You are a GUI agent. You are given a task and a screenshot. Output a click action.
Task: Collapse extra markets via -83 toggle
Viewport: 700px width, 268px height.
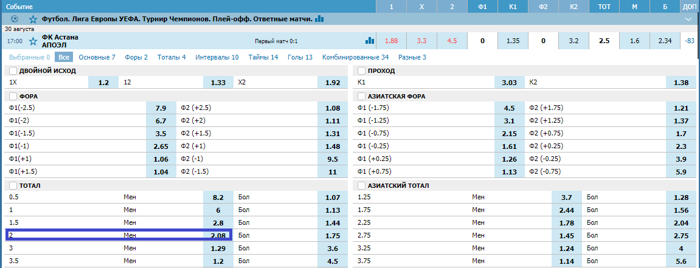point(689,41)
